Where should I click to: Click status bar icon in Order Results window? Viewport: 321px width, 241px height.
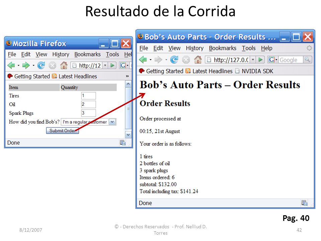click(304, 203)
